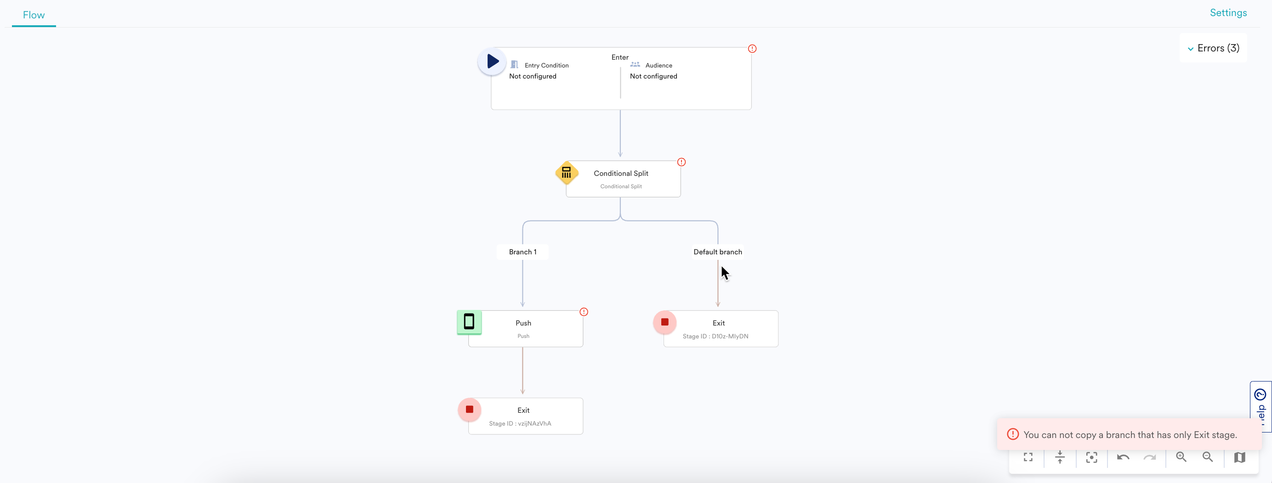
Task: Click the error warning on Enter stage
Action: click(752, 48)
